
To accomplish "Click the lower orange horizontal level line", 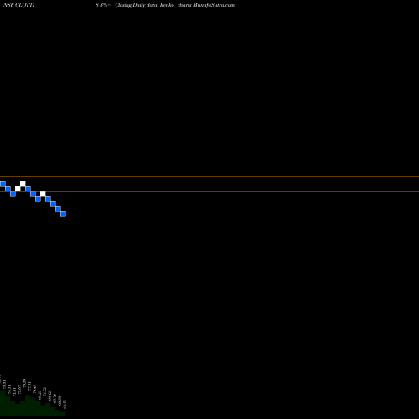I will point(209,191).
